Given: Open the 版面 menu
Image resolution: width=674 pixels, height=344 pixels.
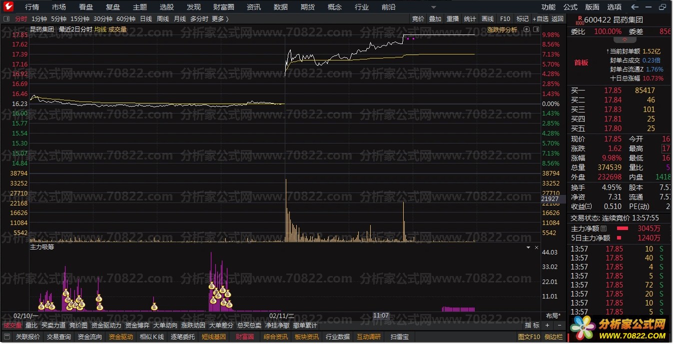Looking at the screenshot, I should click(x=593, y=7).
